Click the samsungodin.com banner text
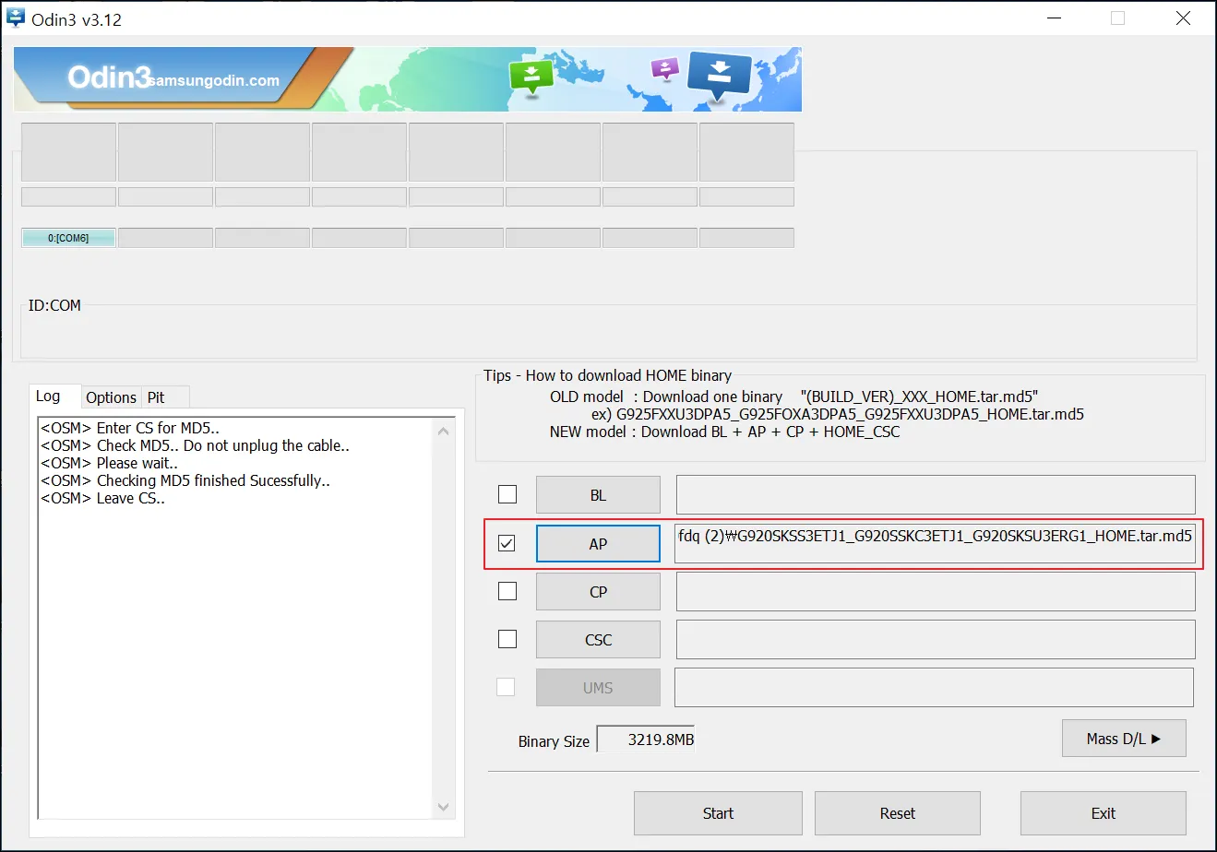Screen dimensions: 1217x852 click(213, 80)
